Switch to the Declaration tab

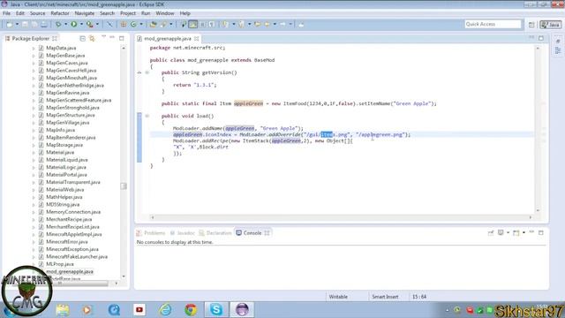(215, 233)
